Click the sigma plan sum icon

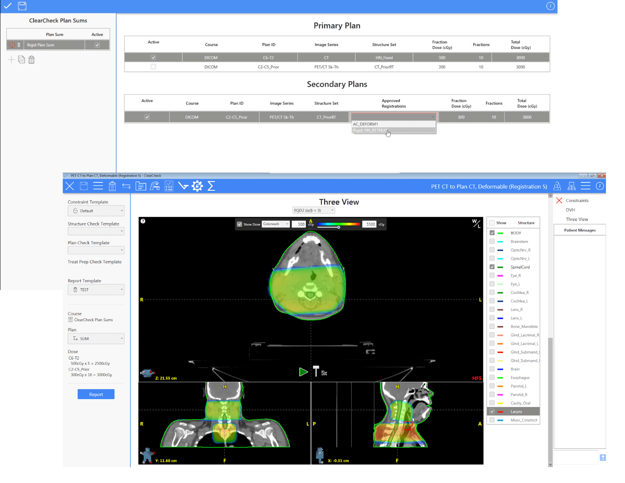(211, 186)
